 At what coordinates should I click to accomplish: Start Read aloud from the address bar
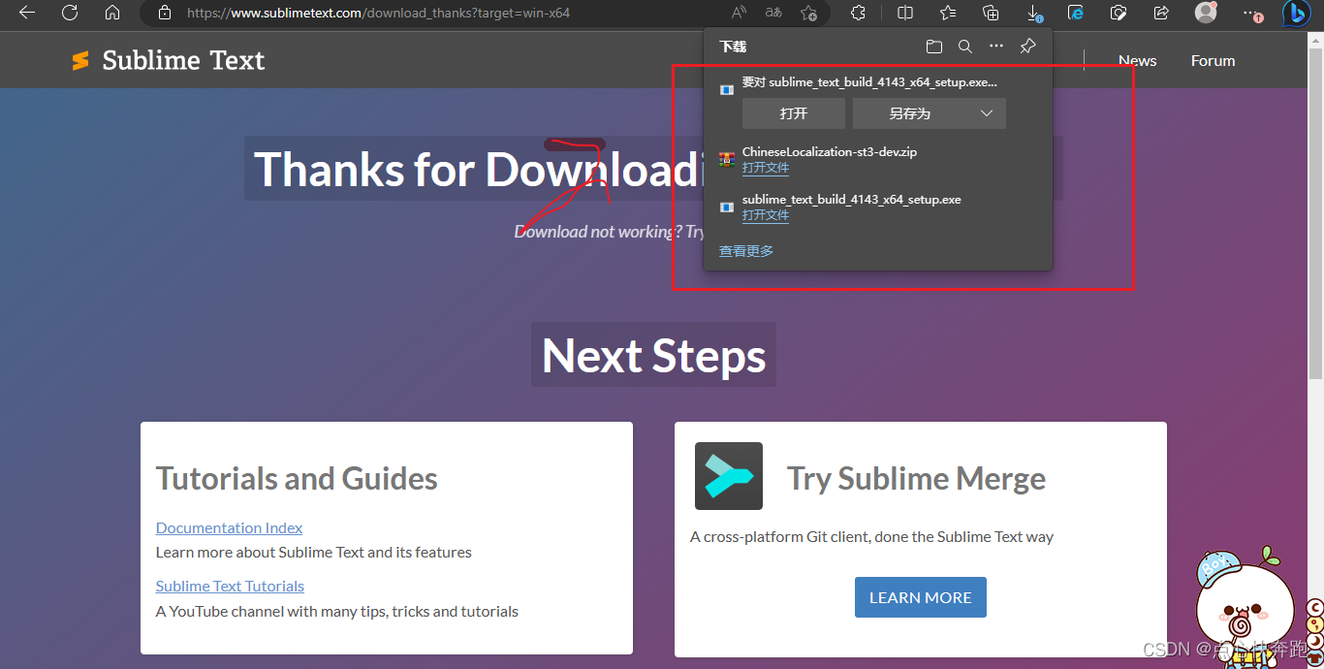coord(739,13)
